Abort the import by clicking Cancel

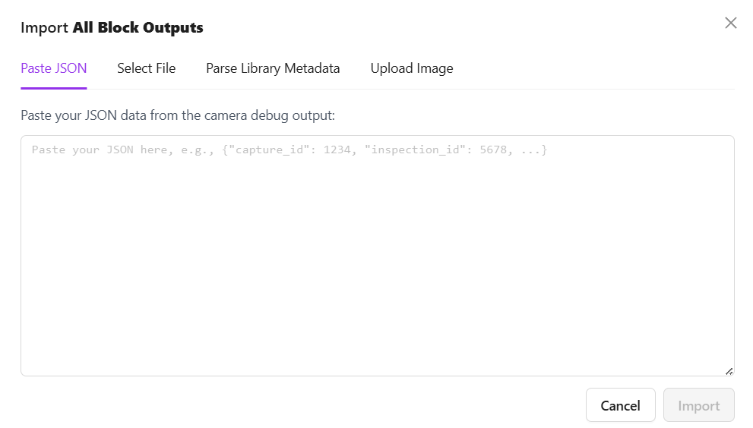(620, 405)
